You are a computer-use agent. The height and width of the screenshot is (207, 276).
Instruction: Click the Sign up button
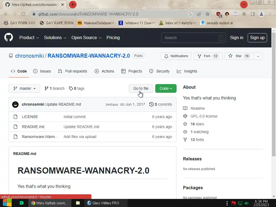click(257, 38)
